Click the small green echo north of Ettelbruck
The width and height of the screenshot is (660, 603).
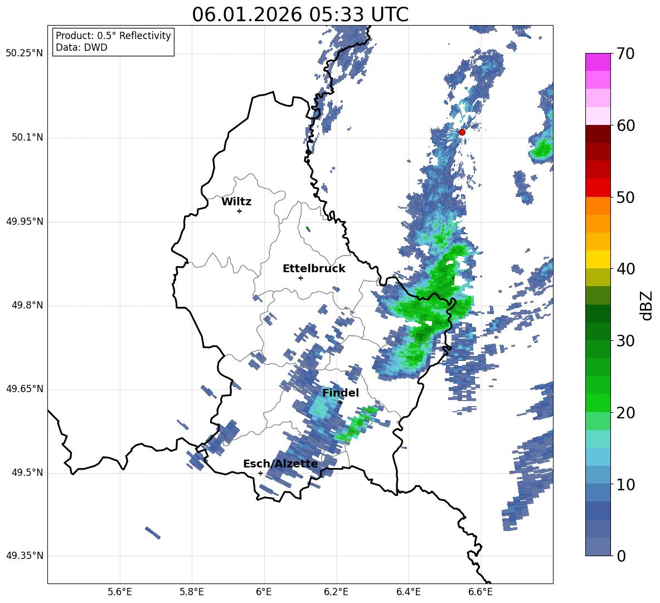[x=308, y=229]
